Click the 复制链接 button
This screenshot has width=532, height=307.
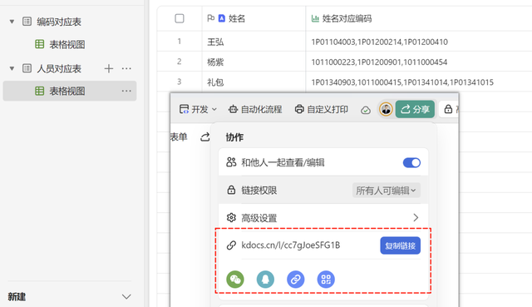pos(401,245)
